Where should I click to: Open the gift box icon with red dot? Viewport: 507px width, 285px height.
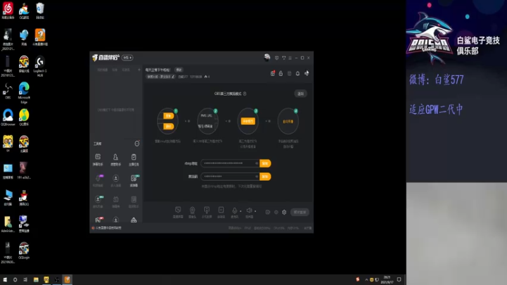[273, 73]
